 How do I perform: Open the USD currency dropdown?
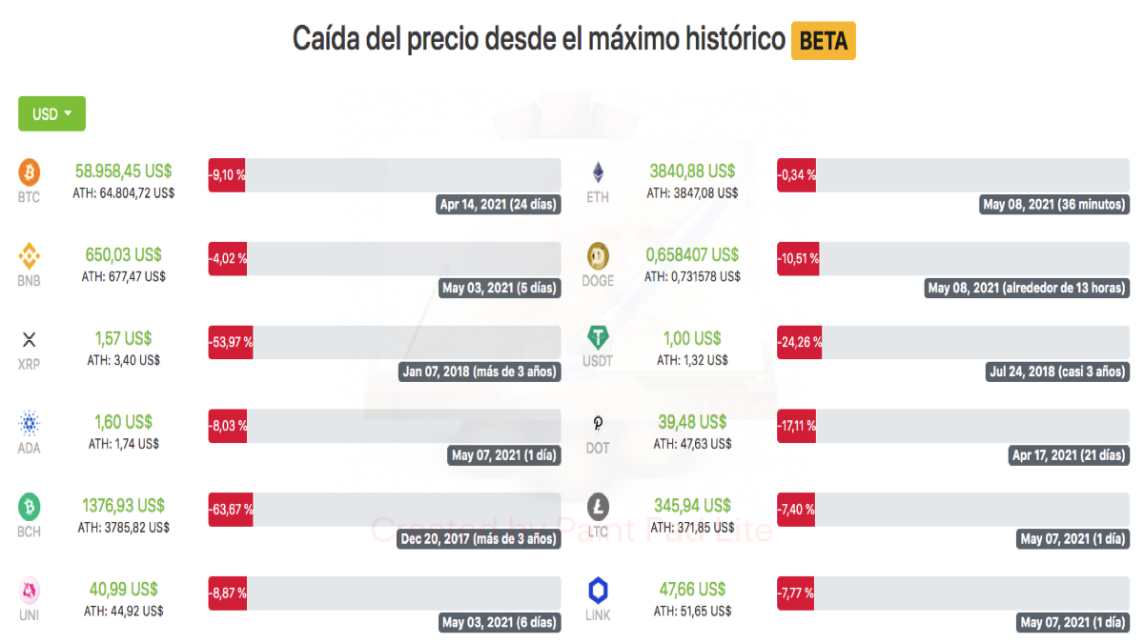(51, 113)
